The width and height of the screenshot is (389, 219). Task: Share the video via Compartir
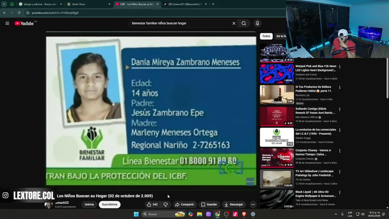pyautogui.click(x=184, y=204)
